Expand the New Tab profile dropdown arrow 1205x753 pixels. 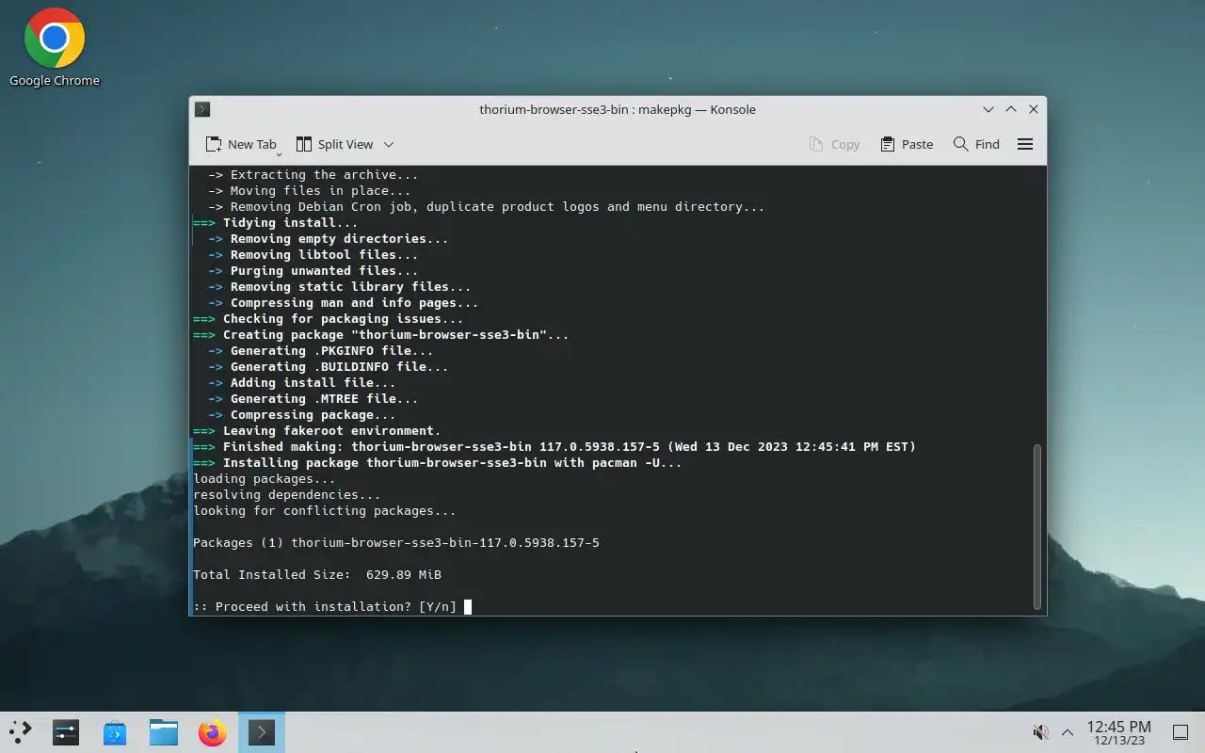(279, 152)
